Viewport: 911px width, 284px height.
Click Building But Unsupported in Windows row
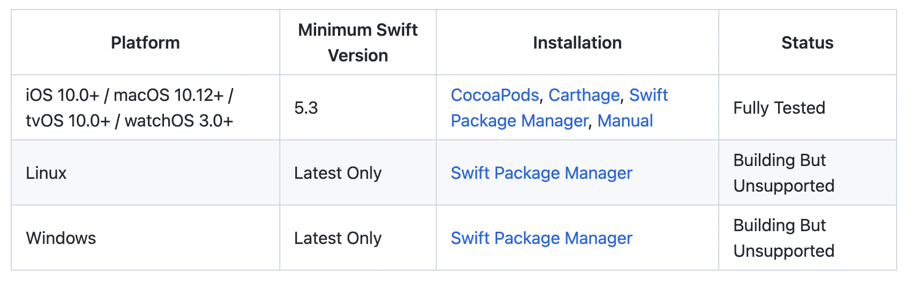tap(783, 238)
